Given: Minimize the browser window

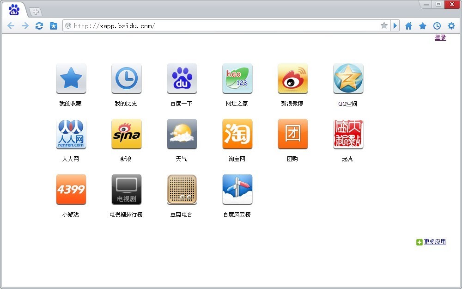Looking at the screenshot, I should click(x=426, y=5).
